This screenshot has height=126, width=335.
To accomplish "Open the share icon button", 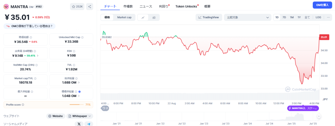I will (90, 7).
